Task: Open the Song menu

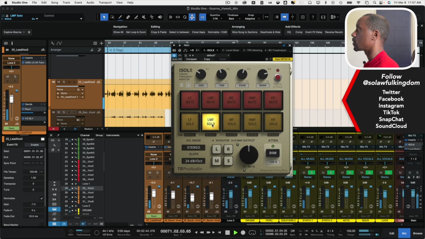Action: click(x=54, y=2)
